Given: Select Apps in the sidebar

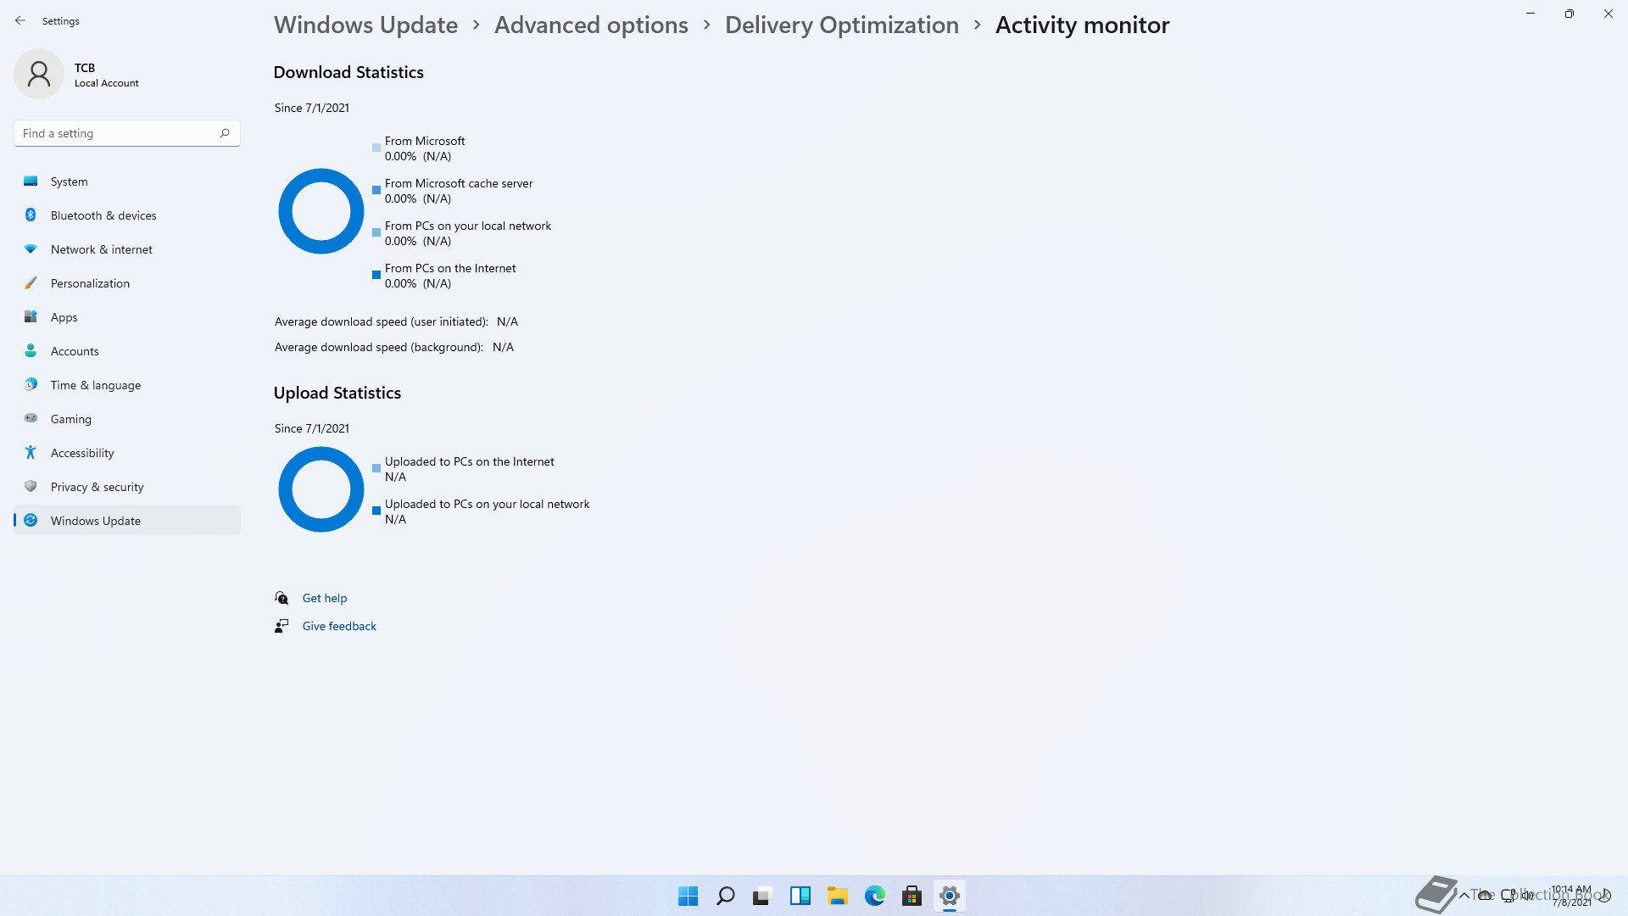Looking at the screenshot, I should 127,317.
